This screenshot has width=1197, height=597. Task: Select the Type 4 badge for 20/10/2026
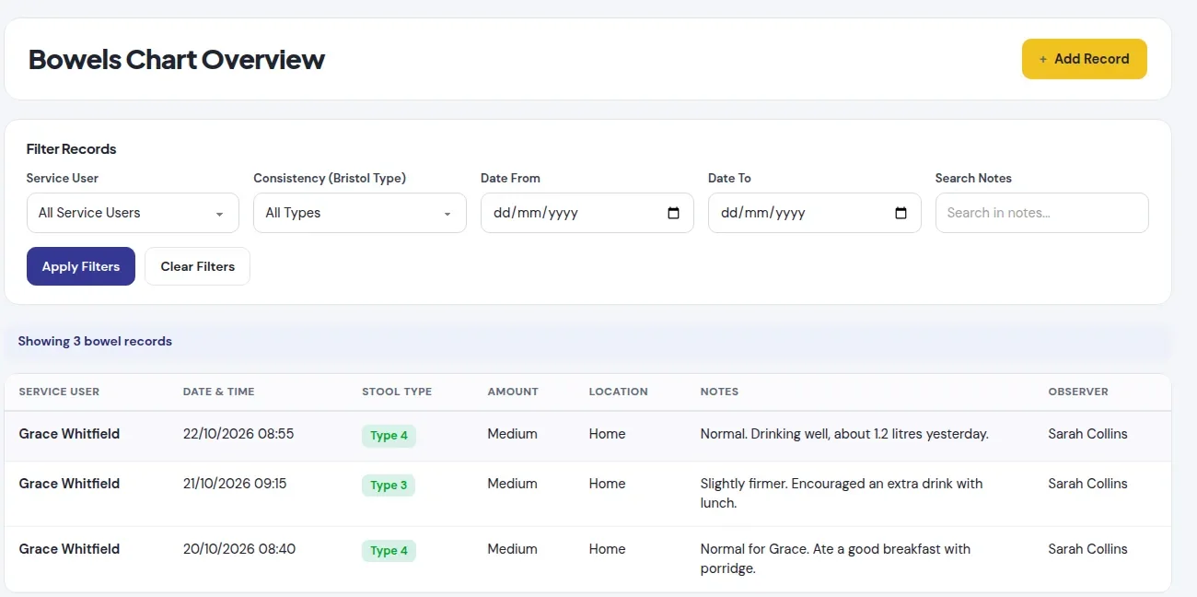[x=389, y=551]
